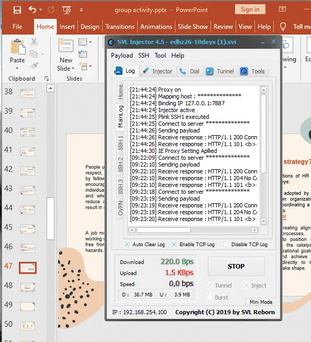Click the Tell me lightbulb icon
Screen dimensions: 311x342
pos(283,27)
